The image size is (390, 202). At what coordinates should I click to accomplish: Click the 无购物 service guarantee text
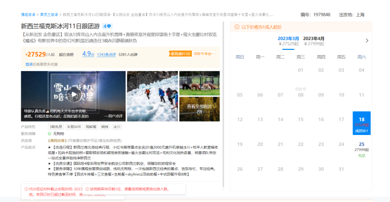[x=58, y=133]
